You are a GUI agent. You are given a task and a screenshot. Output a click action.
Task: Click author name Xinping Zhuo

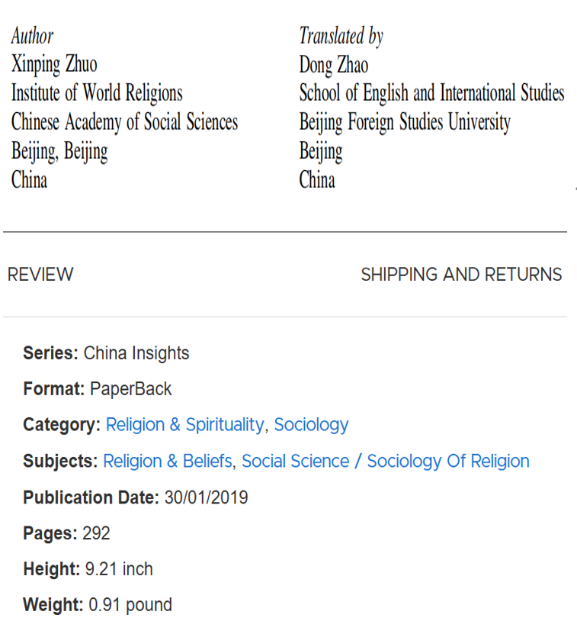tap(54, 64)
